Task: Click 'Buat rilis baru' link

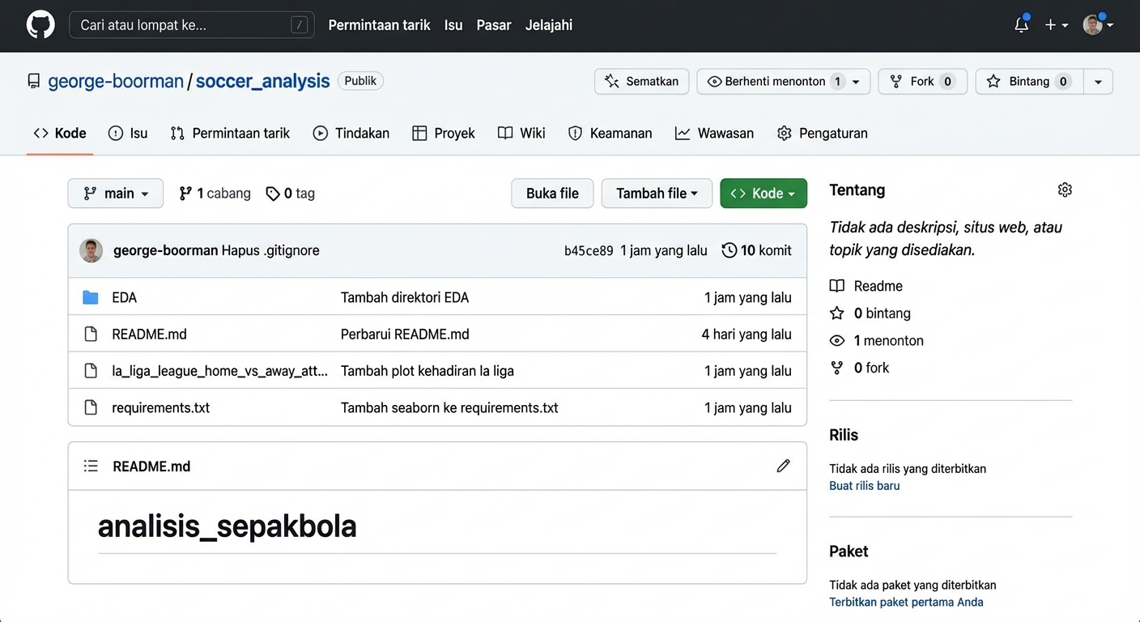Action: coord(865,486)
